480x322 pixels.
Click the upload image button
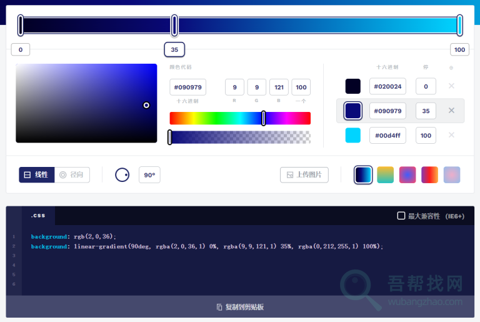coord(304,175)
